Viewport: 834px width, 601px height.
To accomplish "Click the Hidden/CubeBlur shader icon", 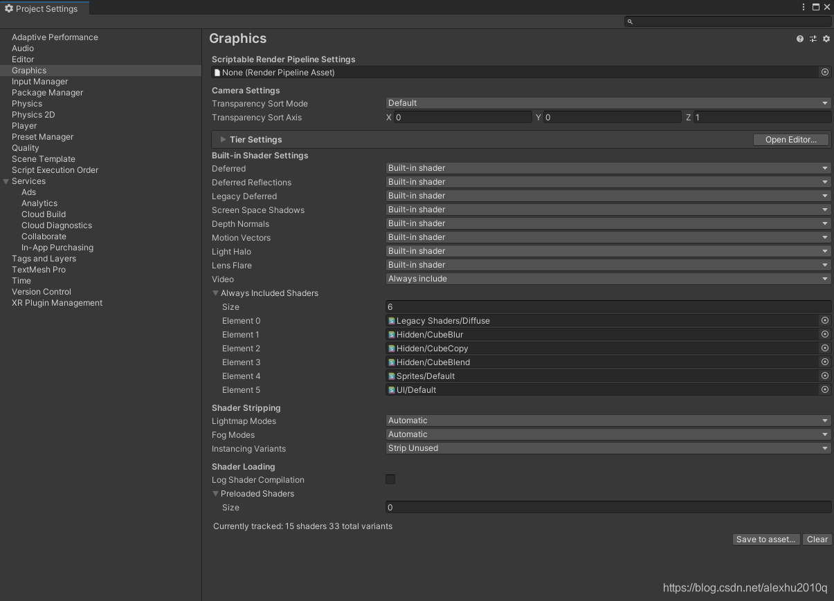I will 392,335.
